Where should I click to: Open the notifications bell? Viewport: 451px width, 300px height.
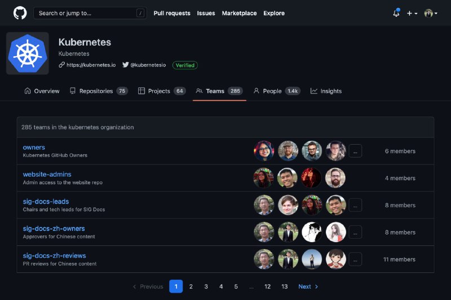[x=396, y=13]
